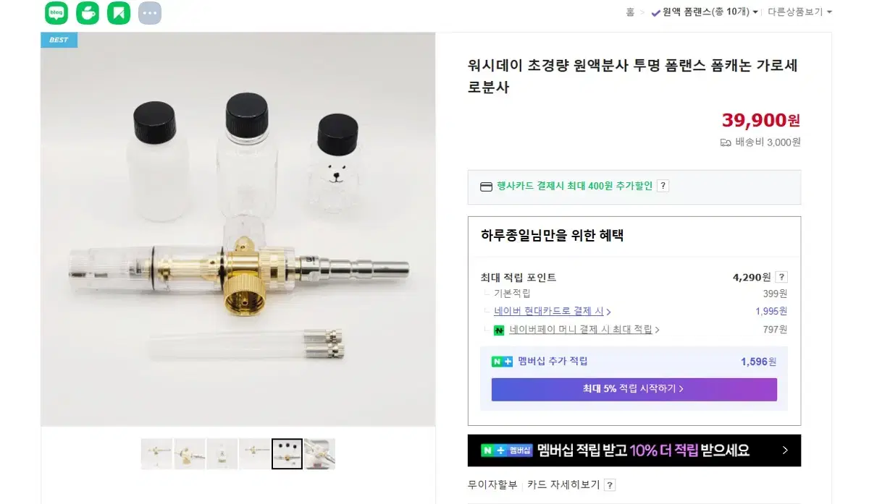Open the 멤버십 적립 받고 10% 더 적립 banner
869x504 pixels.
(634, 450)
